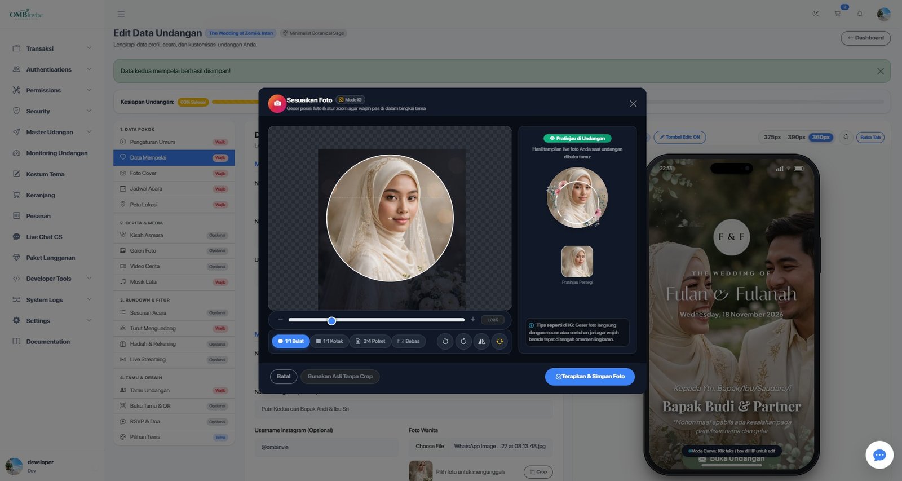Click the zoom out minus icon

[280, 320]
